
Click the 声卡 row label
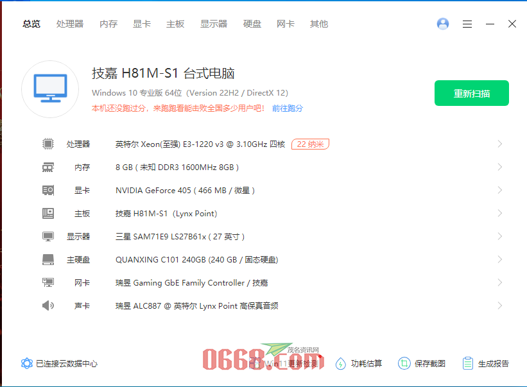[82, 306]
